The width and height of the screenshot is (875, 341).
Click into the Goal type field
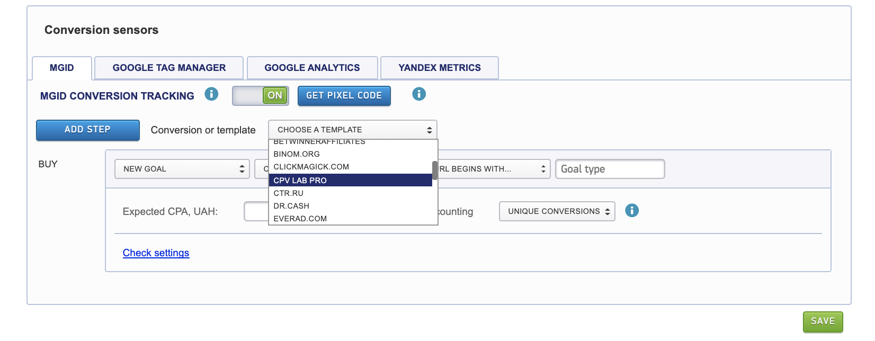[609, 169]
